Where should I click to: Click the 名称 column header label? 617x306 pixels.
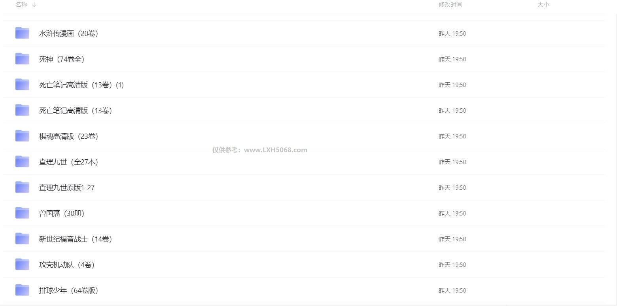[21, 5]
